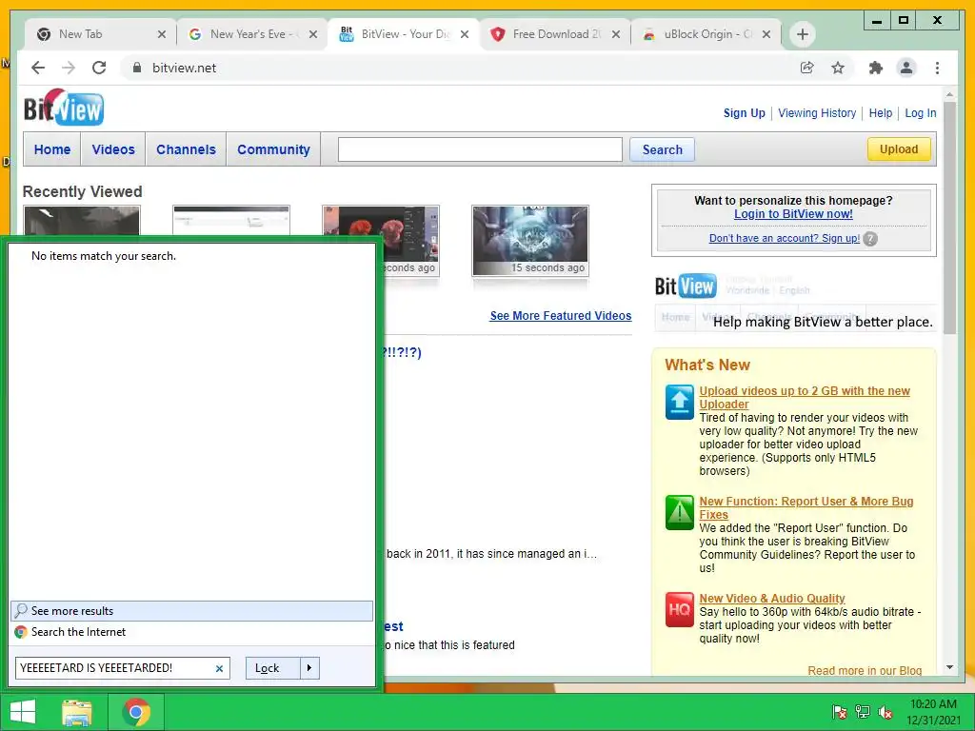
Task: Share this page using the share icon
Action: [806, 68]
